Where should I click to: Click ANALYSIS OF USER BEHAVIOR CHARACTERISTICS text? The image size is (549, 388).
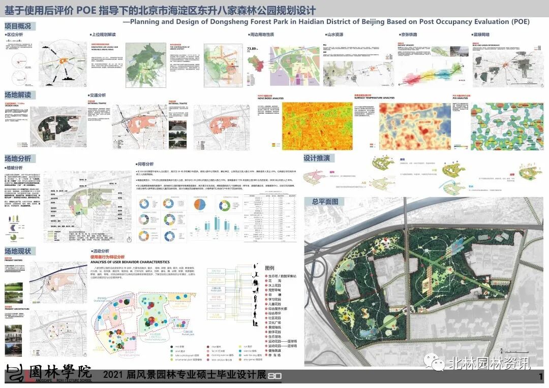tap(130, 262)
